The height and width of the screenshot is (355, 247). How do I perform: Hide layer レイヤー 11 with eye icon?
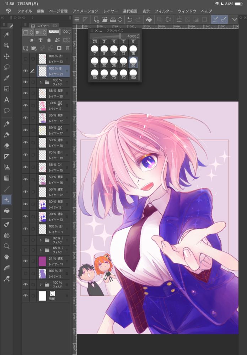click(x=25, y=261)
